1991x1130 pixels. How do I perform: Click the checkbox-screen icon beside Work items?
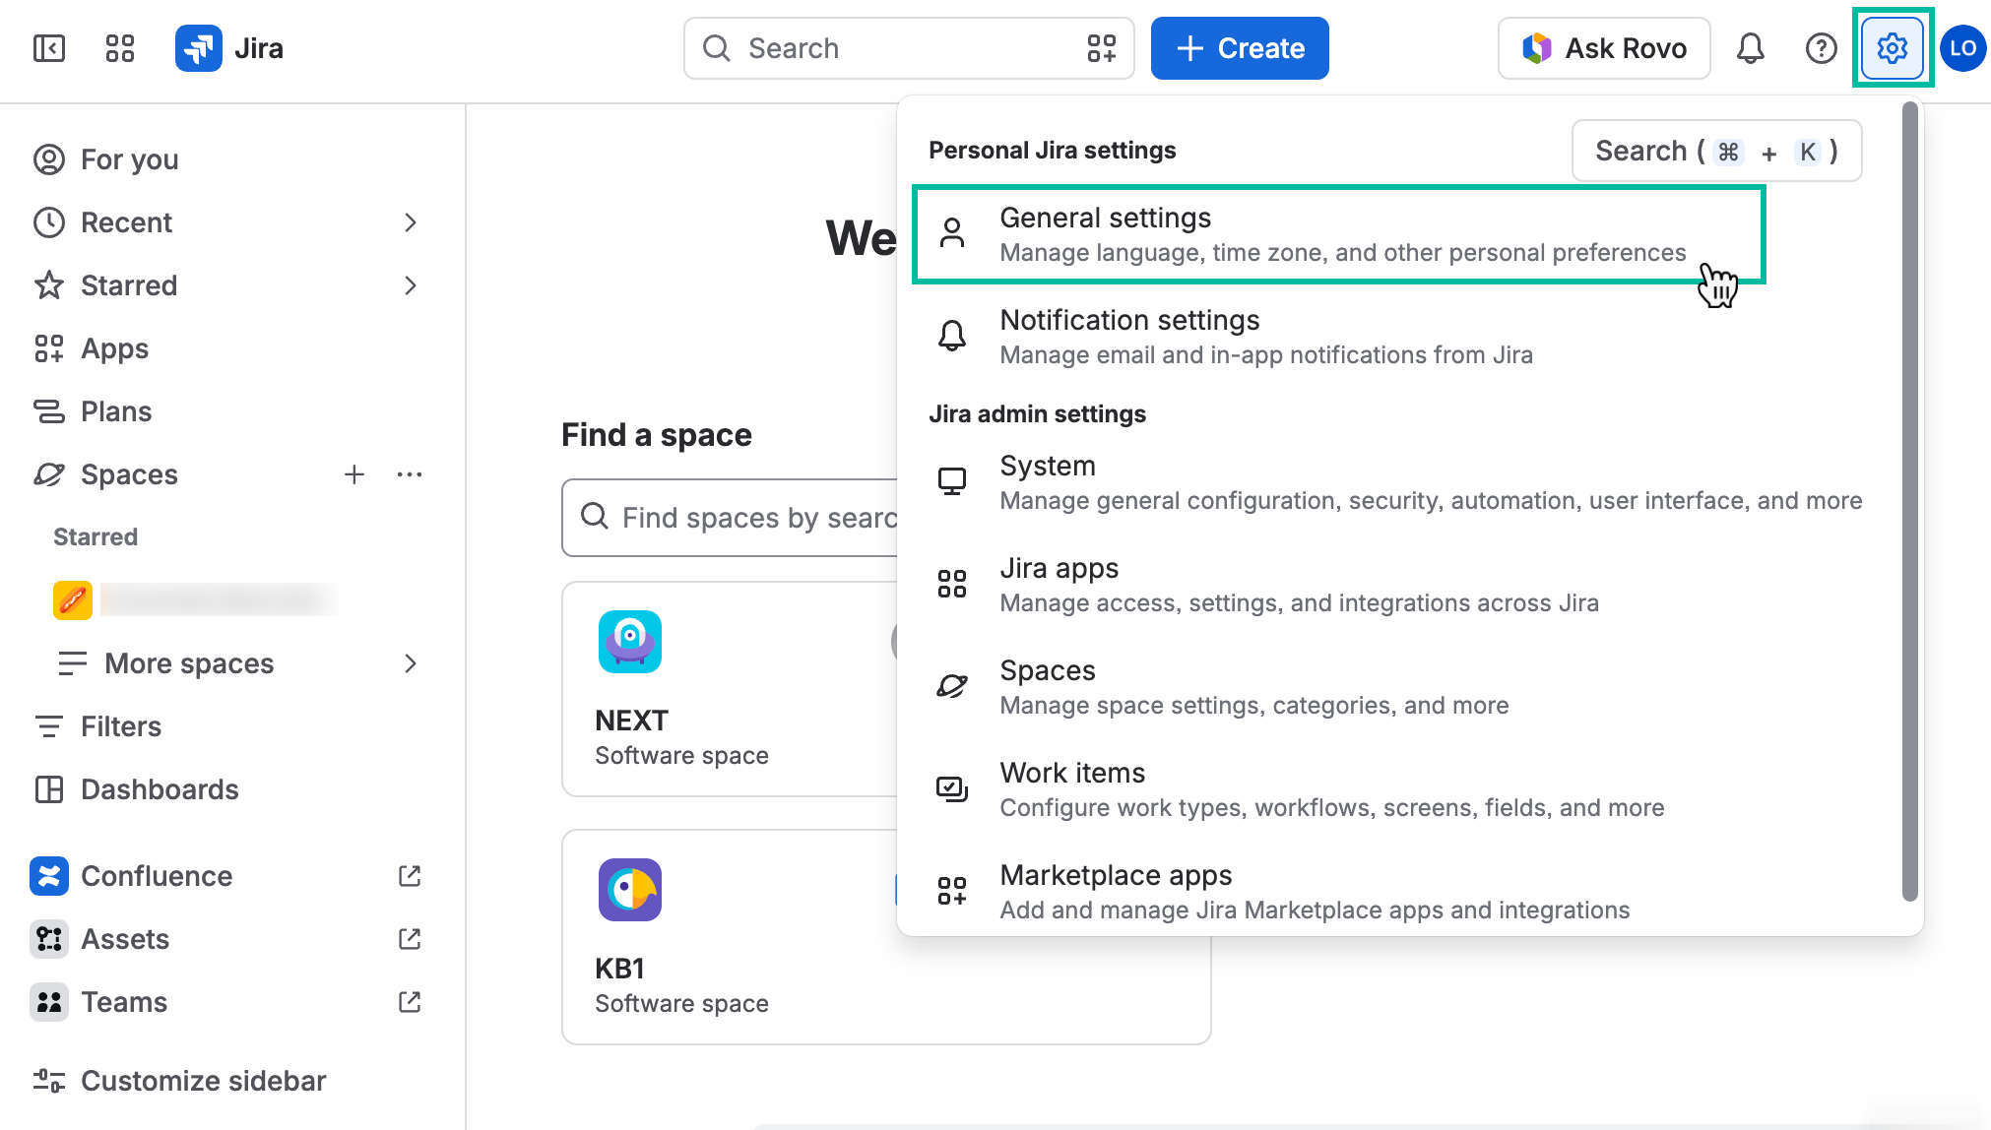click(952, 788)
